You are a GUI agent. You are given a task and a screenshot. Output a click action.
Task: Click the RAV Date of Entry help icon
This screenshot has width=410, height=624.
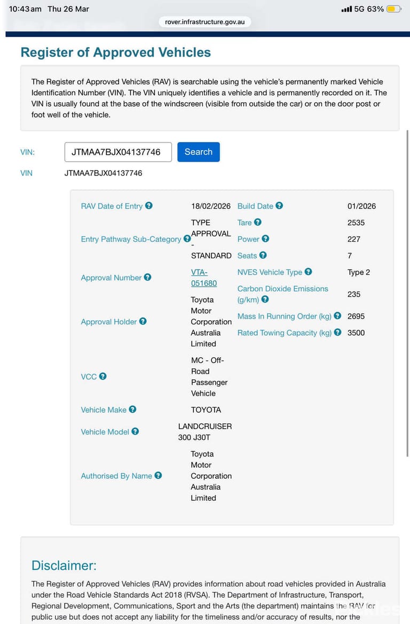pyautogui.click(x=149, y=206)
